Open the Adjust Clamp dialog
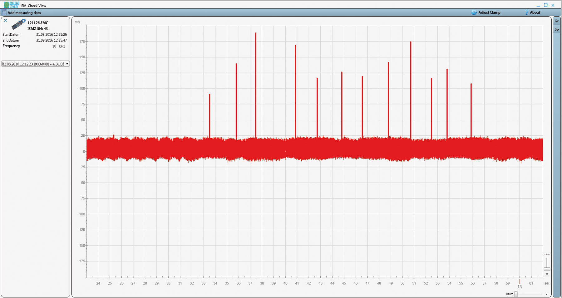 click(x=489, y=12)
